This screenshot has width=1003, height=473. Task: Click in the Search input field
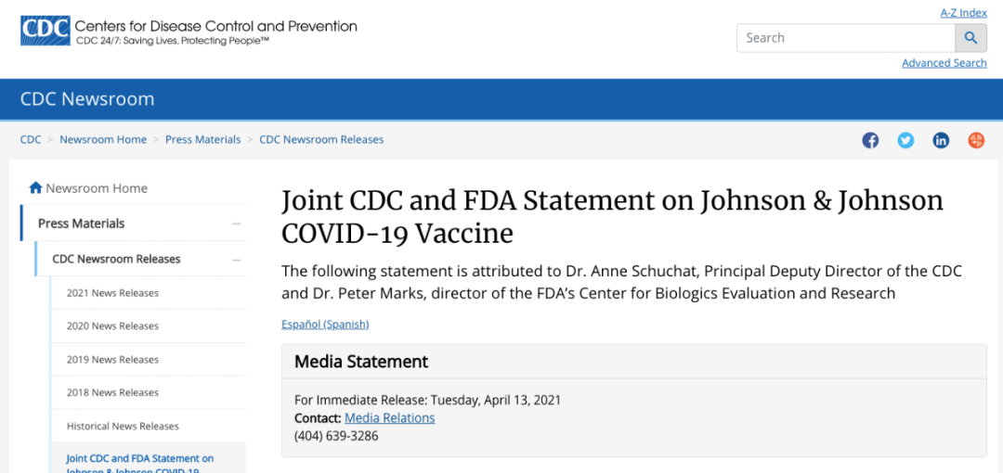(x=846, y=38)
